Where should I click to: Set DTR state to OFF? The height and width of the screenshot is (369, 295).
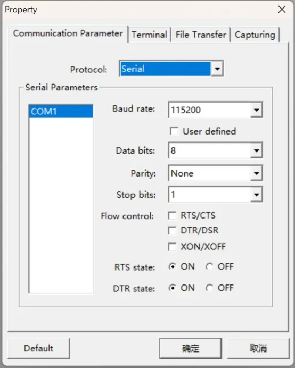pyautogui.click(x=209, y=288)
